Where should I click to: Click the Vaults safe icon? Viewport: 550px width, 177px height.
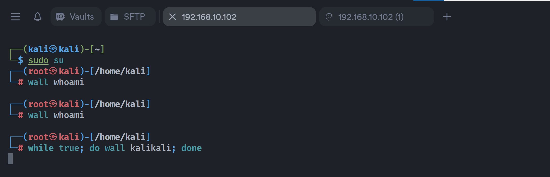tap(60, 17)
